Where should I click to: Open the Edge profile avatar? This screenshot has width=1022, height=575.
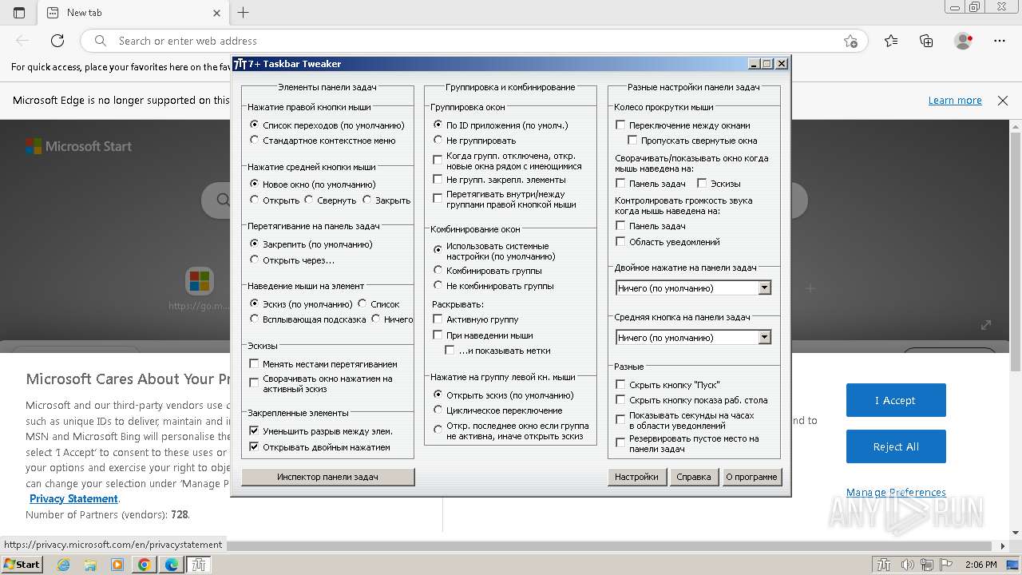pos(963,41)
